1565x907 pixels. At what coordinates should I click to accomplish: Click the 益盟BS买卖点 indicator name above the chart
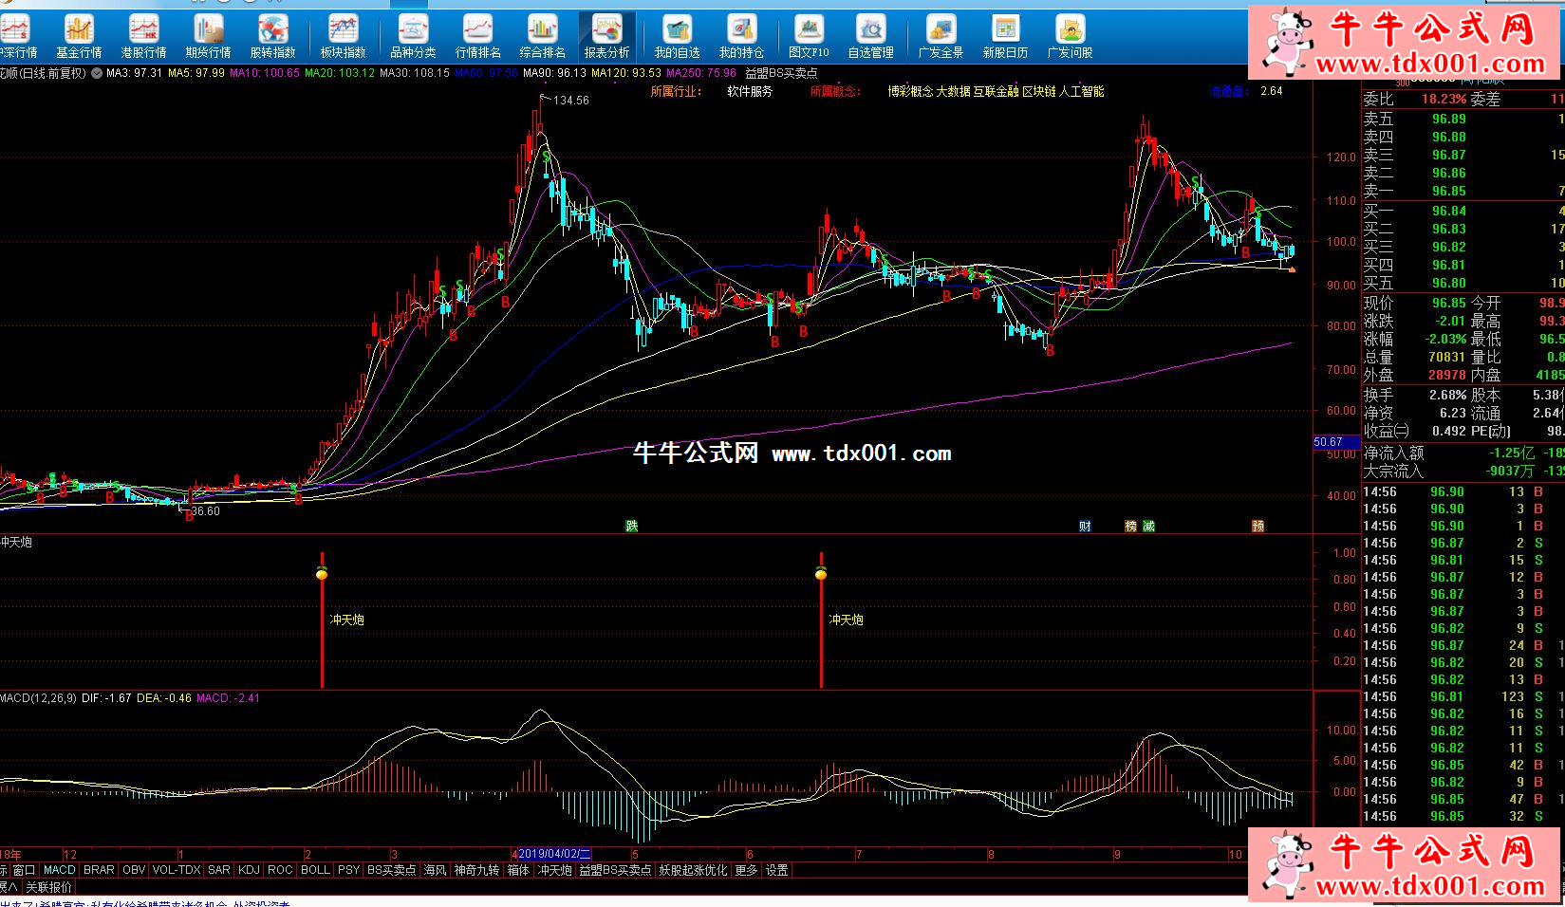(781, 73)
